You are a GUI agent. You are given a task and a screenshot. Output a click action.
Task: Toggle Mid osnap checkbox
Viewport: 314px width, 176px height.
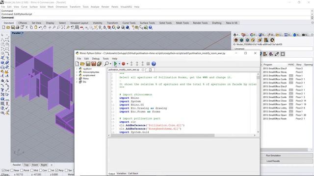[32, 171]
